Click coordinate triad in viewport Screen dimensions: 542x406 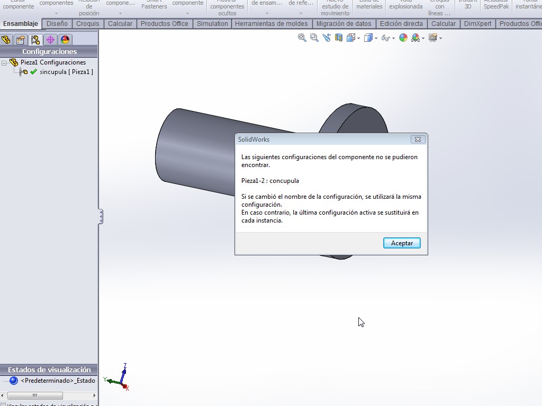click(x=118, y=377)
